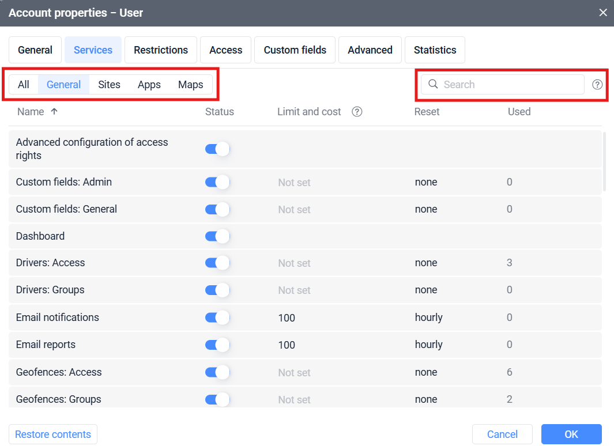Show all services with the All filter
The image size is (614, 446).
point(24,84)
